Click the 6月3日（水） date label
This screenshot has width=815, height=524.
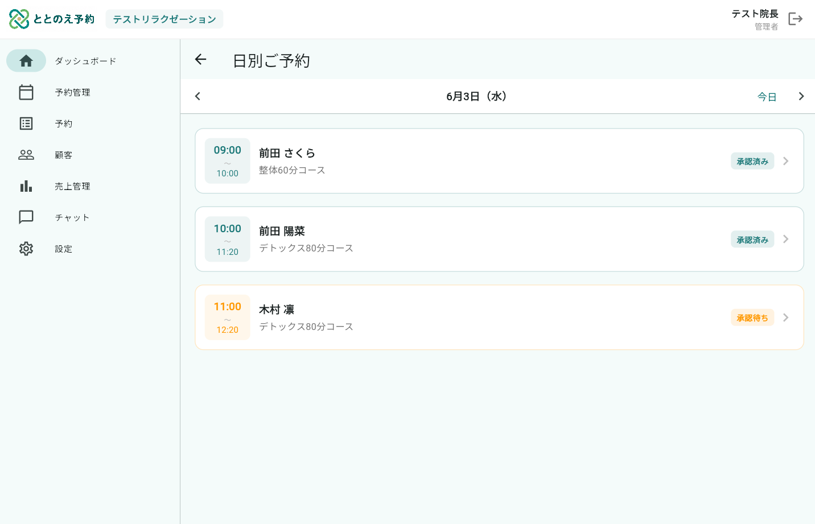476,96
